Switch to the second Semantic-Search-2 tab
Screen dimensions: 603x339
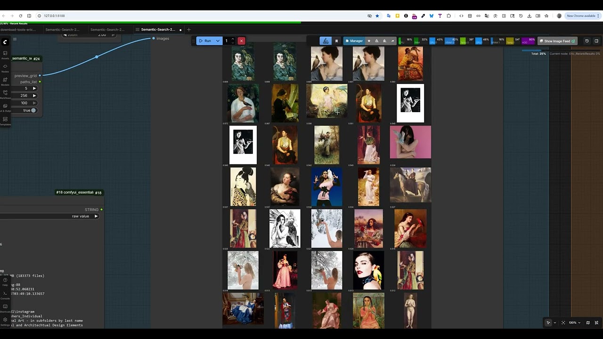pos(107,29)
